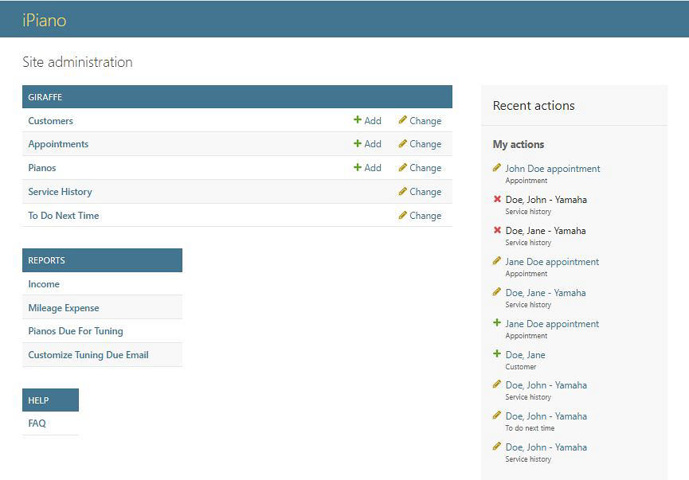
Task: Click the pencil icon for Service History
Action: [x=403, y=192]
